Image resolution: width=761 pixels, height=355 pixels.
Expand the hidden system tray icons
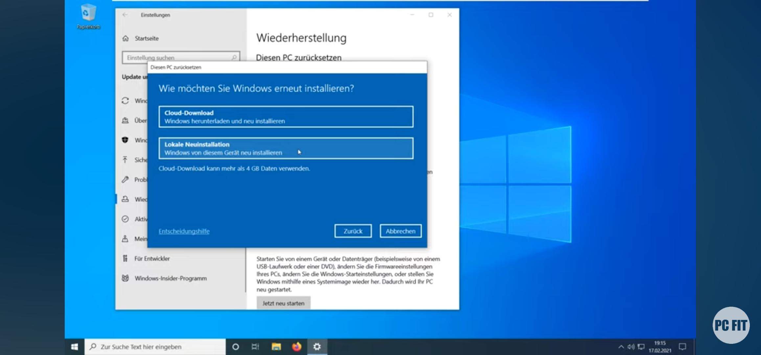click(621, 347)
